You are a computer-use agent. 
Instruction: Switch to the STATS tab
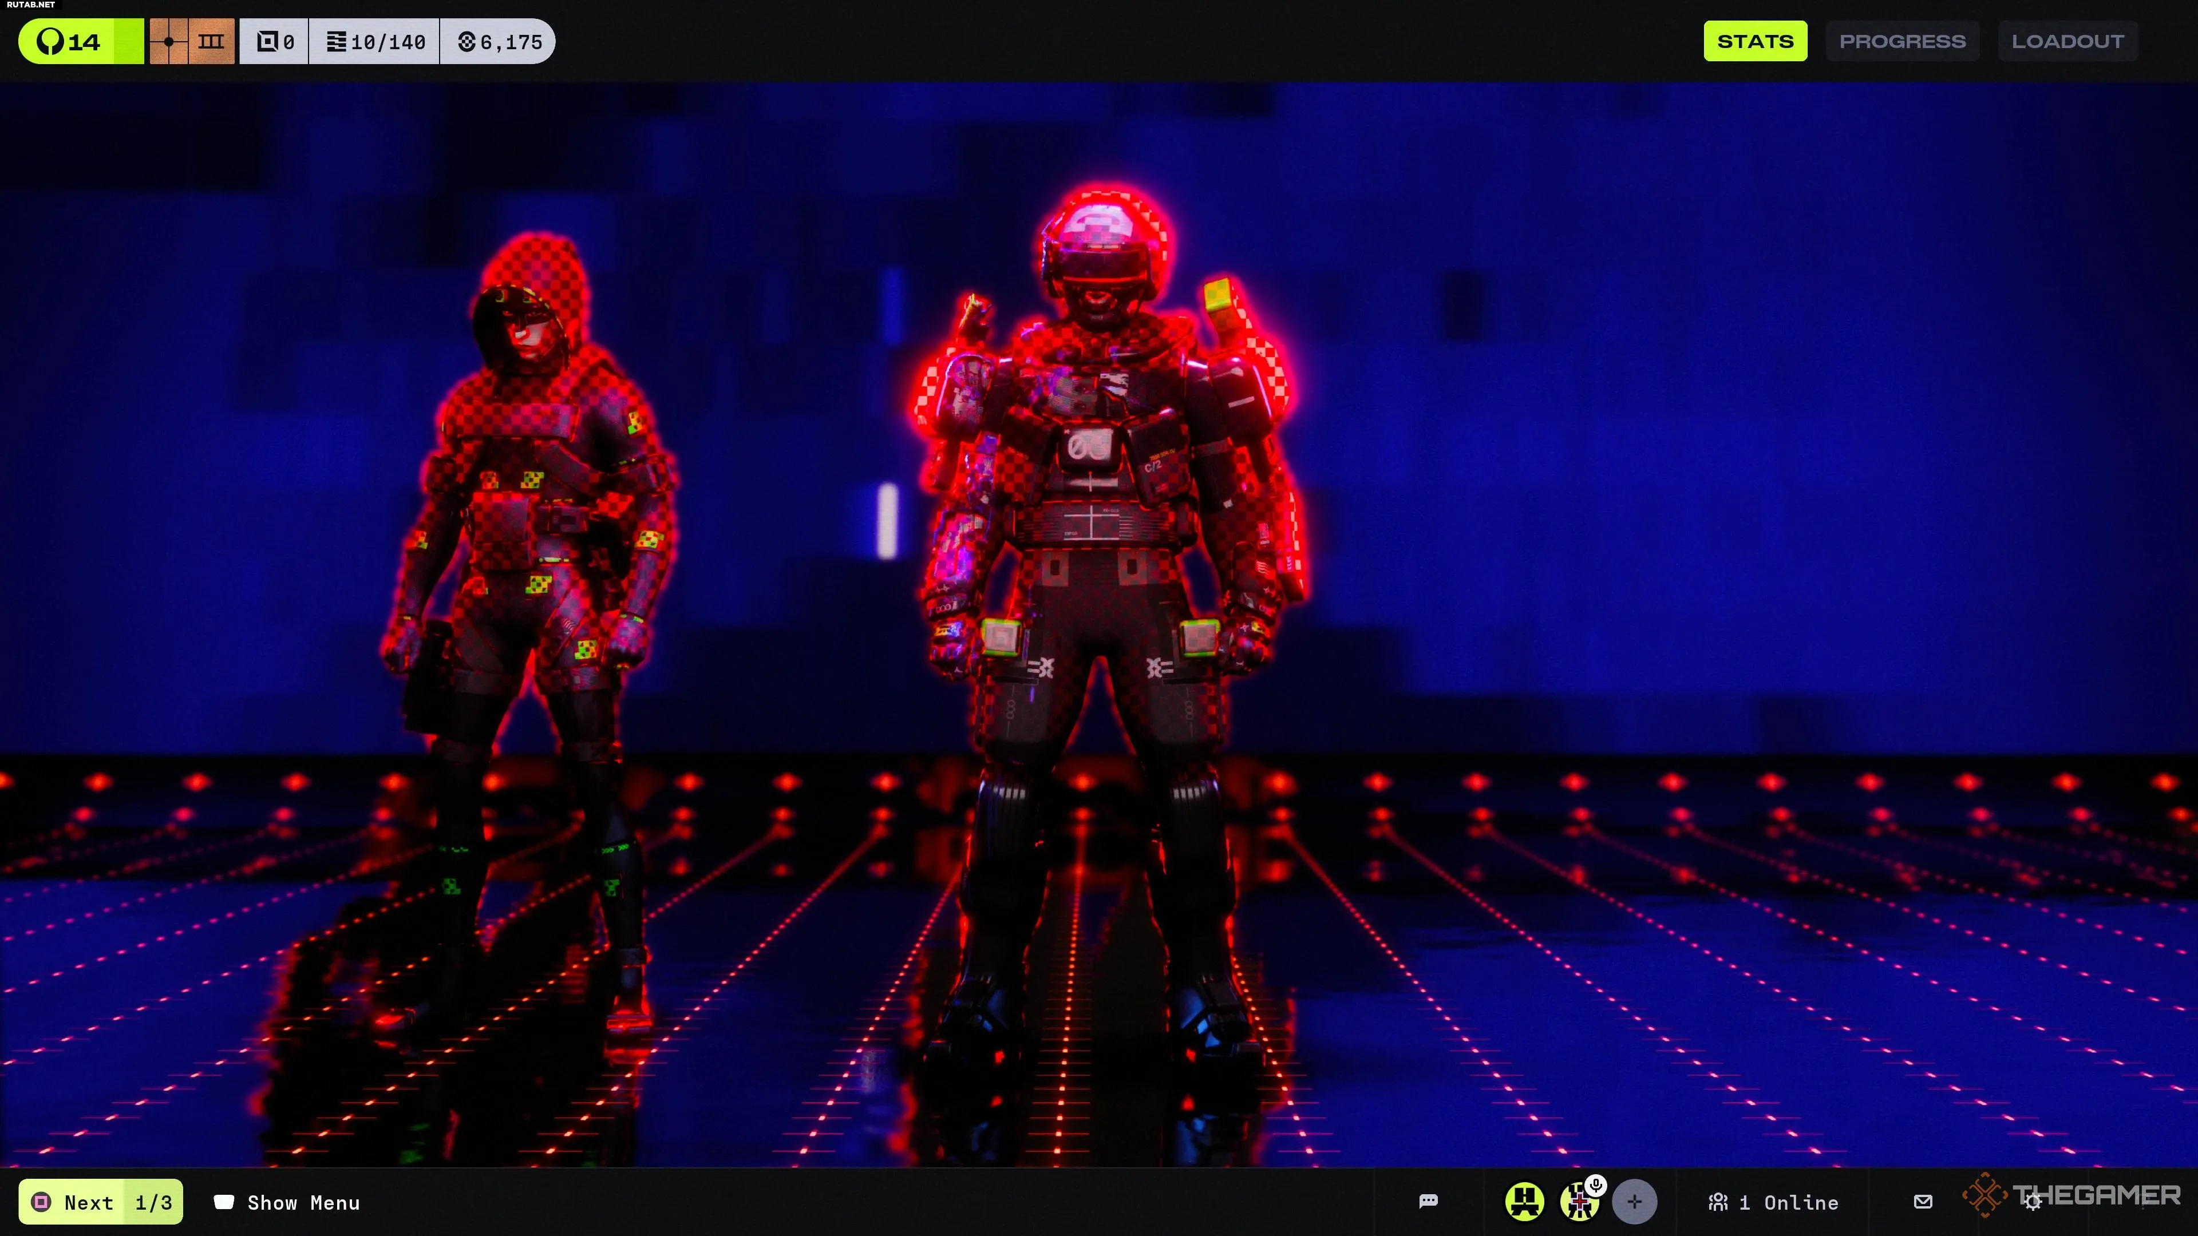click(x=1755, y=42)
